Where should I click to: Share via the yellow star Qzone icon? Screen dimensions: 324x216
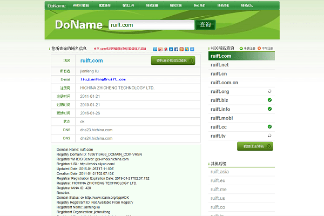click(187, 49)
